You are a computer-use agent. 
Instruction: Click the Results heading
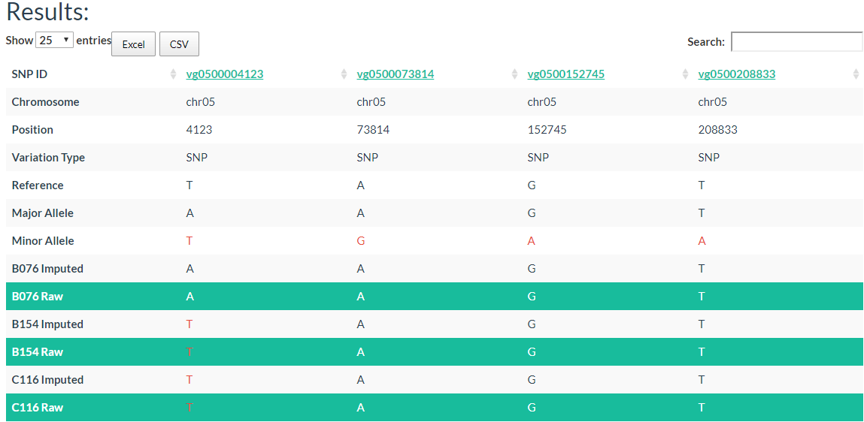(47, 12)
